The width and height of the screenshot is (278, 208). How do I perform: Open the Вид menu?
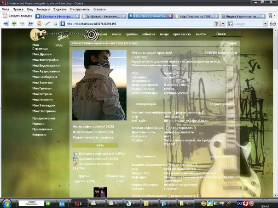point(30,9)
